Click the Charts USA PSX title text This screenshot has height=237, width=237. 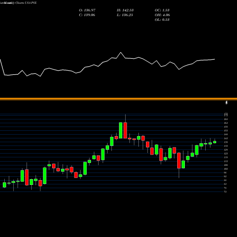(x=26, y=3)
